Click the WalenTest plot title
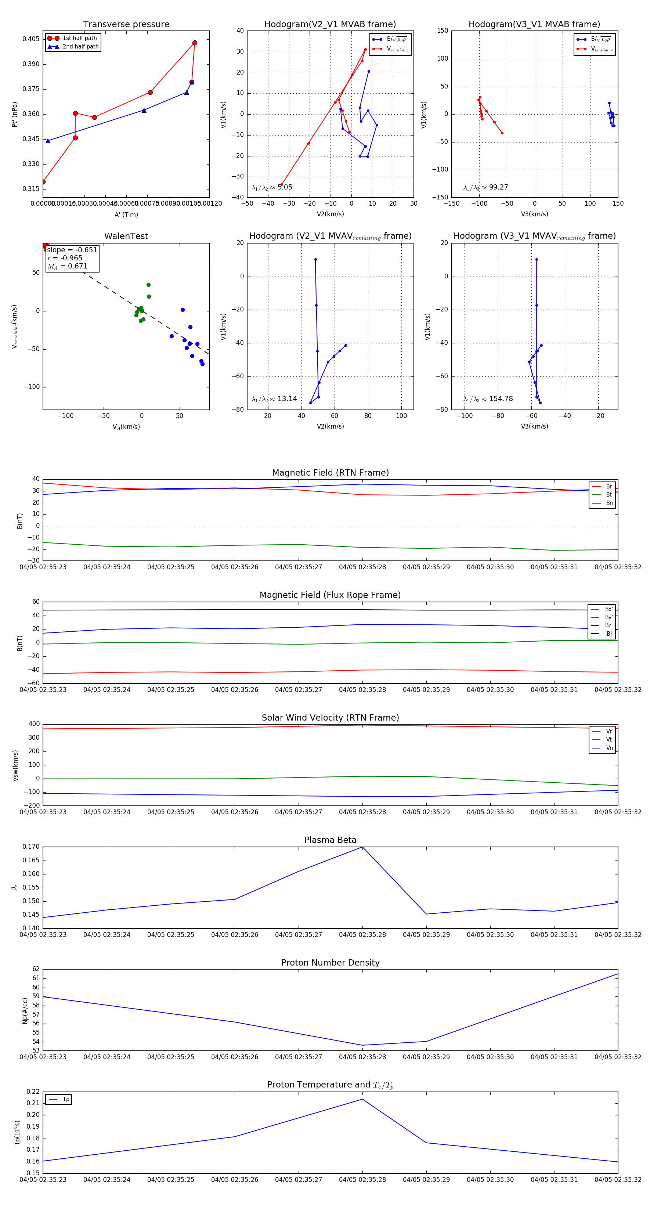Screen dimensions: 661x1212 pos(126,236)
